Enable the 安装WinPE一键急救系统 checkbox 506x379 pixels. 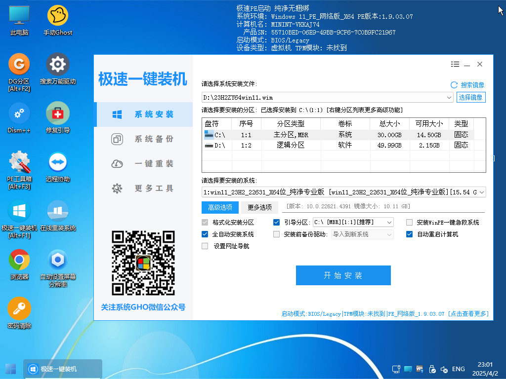tap(409, 223)
